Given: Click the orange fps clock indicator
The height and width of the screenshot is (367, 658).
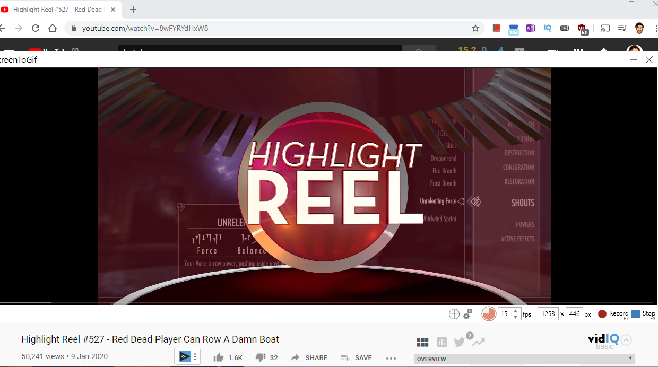Looking at the screenshot, I should tap(489, 314).
